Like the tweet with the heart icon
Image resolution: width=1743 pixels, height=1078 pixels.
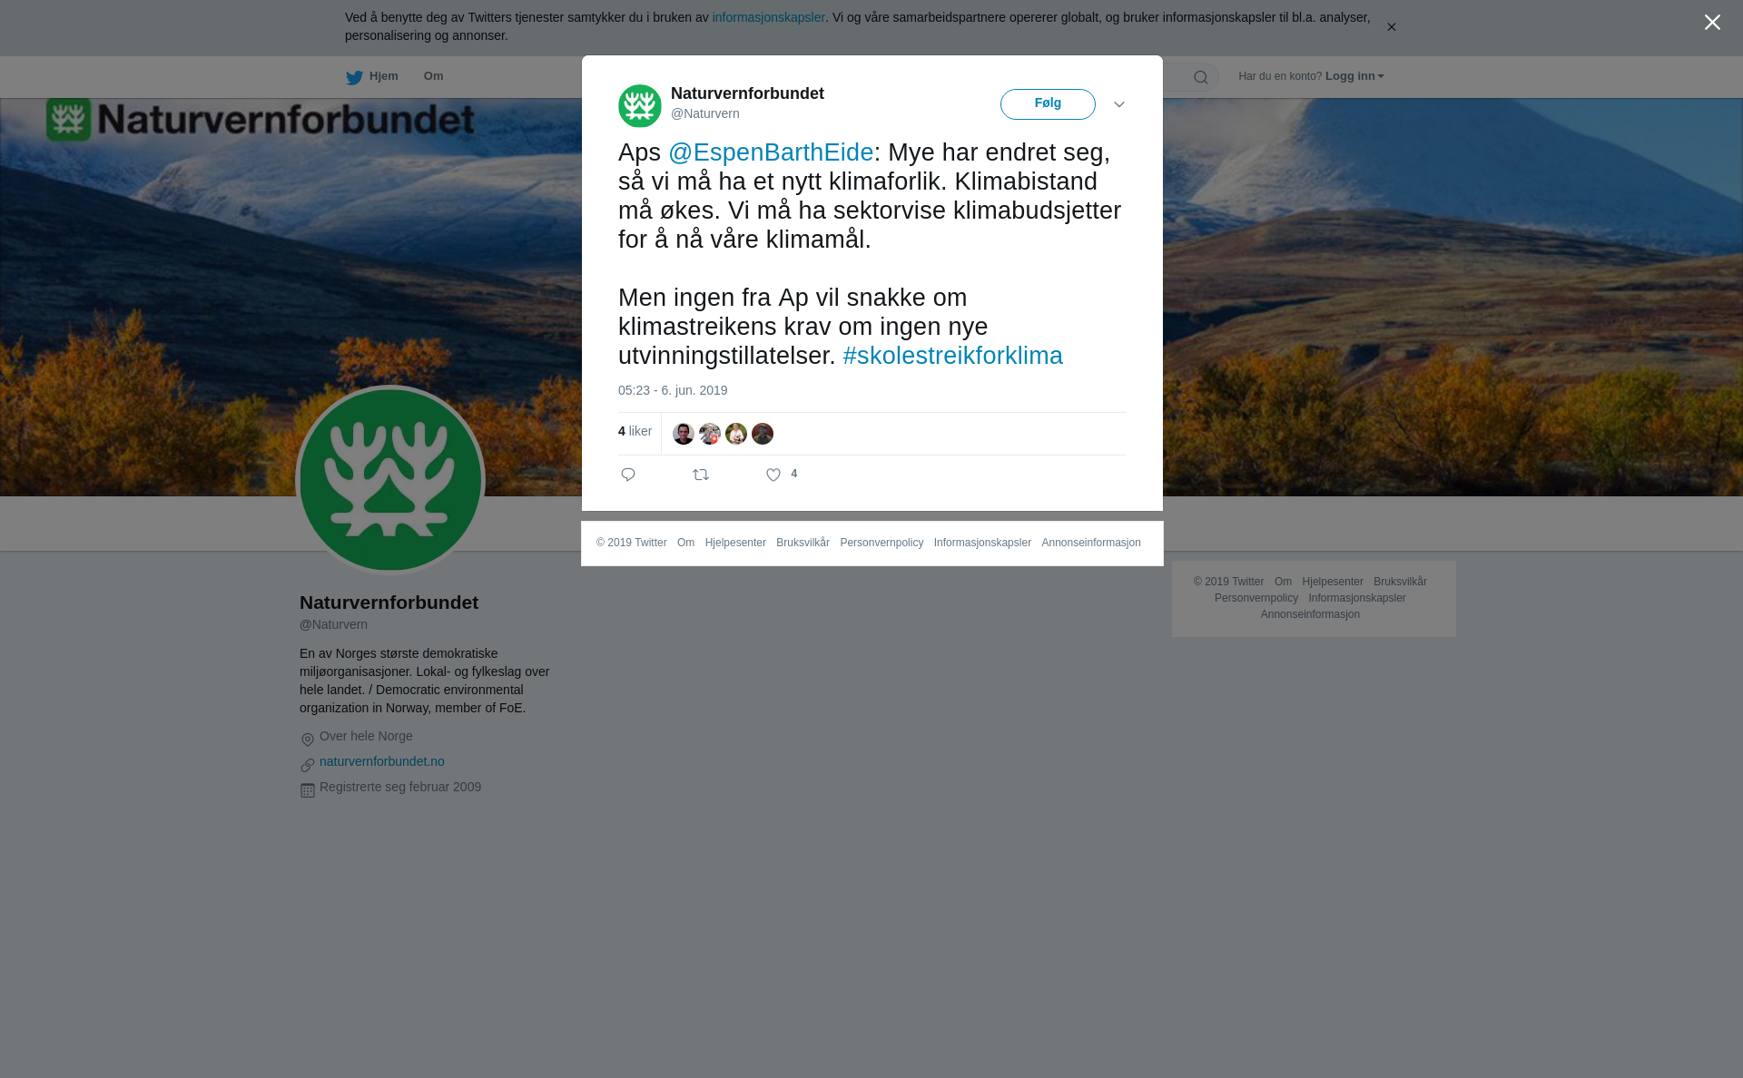pos(773,475)
